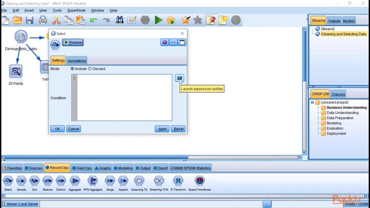Add a Sample node from the palette
Viewport: 370px width, 208px height.
coord(21,183)
